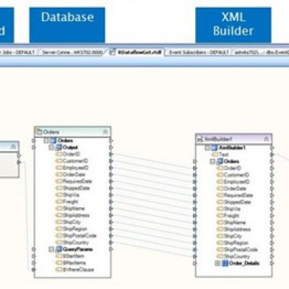The image size is (289, 289).
Task: Click the blue XML Builder label box
Action: pyautogui.click(x=233, y=25)
